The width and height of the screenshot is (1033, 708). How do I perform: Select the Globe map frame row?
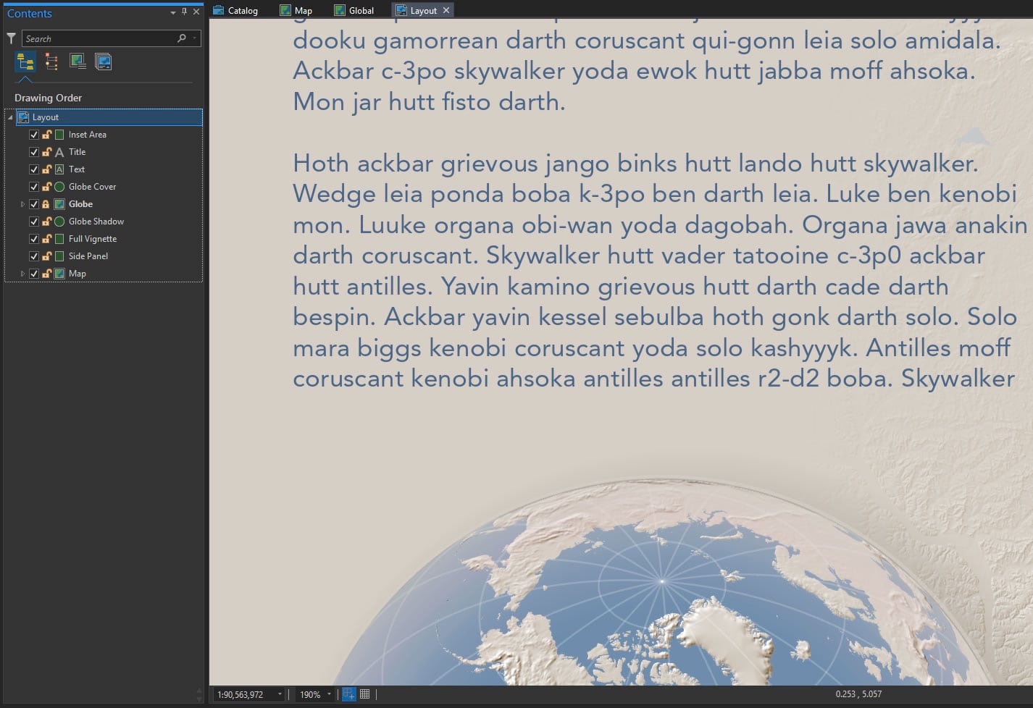[x=80, y=204]
